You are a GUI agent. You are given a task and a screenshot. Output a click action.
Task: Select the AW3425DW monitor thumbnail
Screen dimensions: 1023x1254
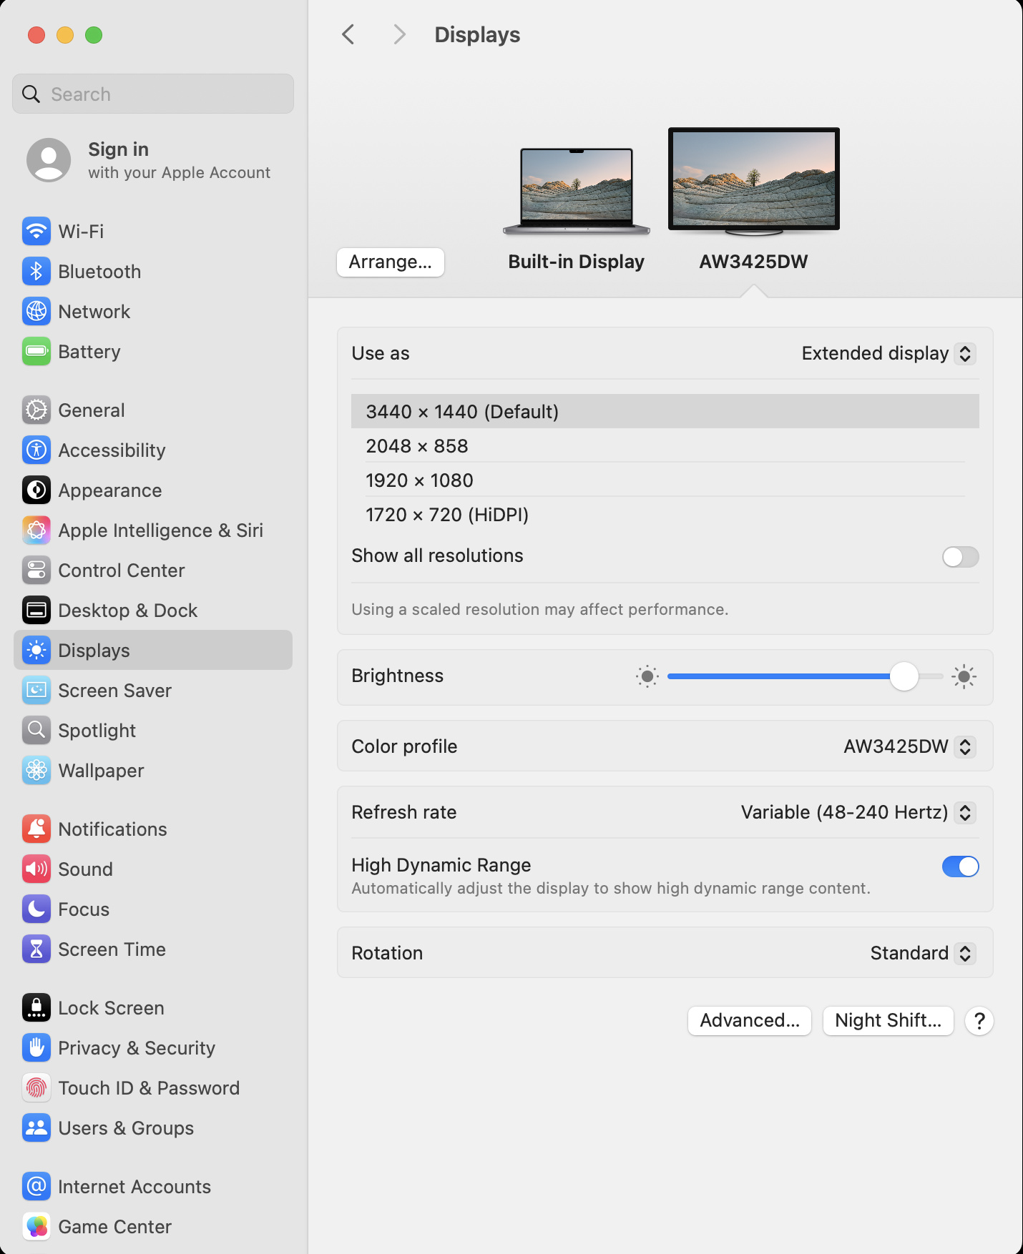pyautogui.click(x=754, y=182)
